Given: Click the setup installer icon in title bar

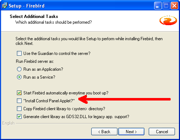Looking at the screenshot, I should 5,6.
